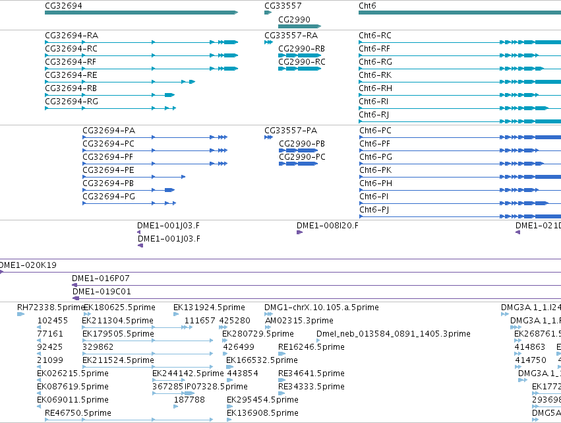The image size is (561, 423).
Task: Click the lower DME1-001J03.F marker arrow
Action: (x=140, y=245)
